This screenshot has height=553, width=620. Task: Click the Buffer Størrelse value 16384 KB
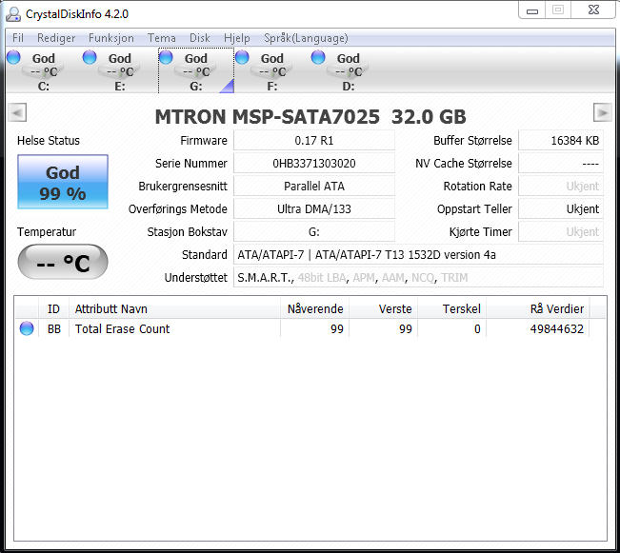coord(561,140)
